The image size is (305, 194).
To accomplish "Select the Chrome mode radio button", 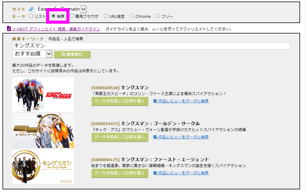I will 132,16.
